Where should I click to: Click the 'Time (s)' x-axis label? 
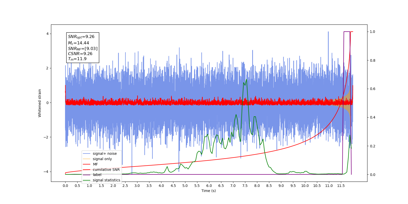(x=209, y=191)
